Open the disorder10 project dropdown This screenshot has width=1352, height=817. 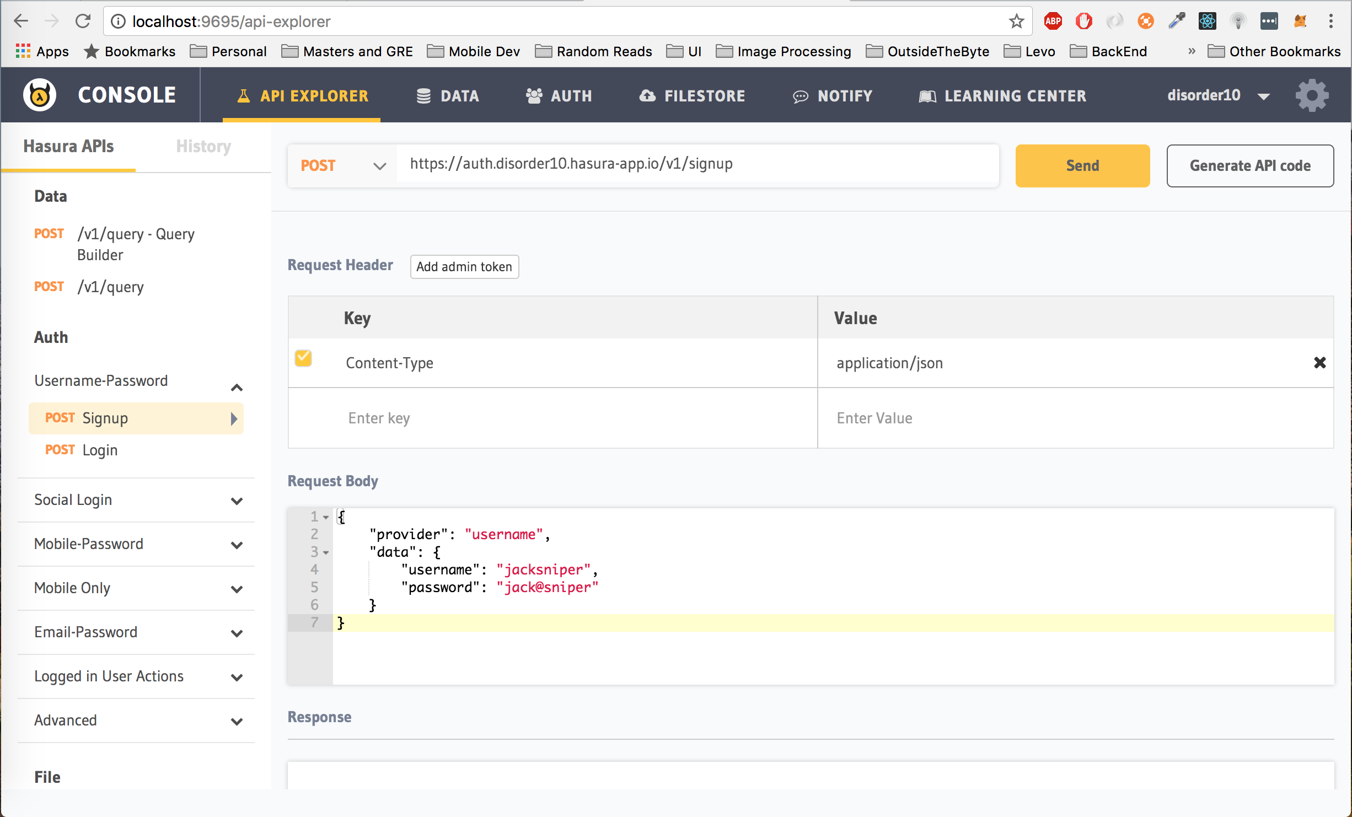point(1264,96)
